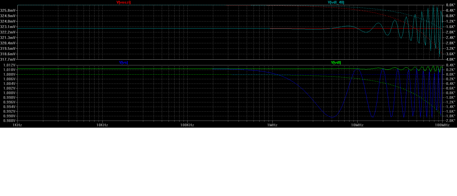Image resolution: width=457 pixels, height=196 pixels.
Task: Select the 0.990V axis label
Action: coord(9,116)
